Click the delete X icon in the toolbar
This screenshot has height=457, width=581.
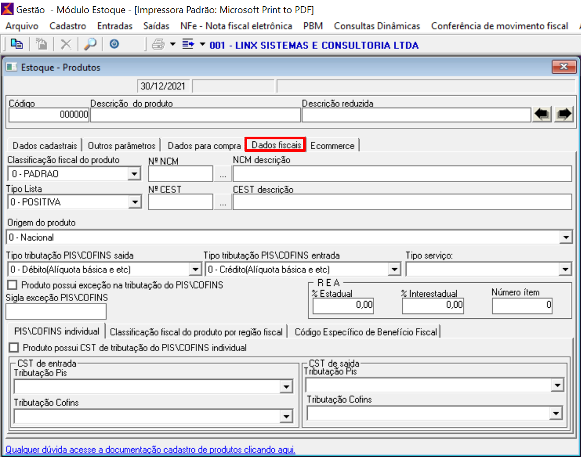coord(66,45)
